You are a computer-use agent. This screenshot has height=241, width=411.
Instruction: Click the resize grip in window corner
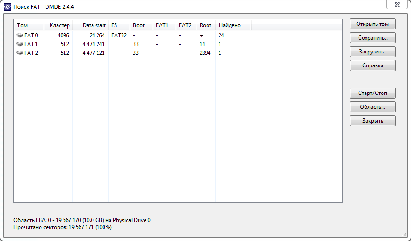pos(404,234)
